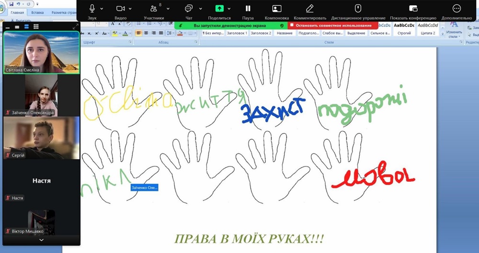
Task: Open the Участники participants panel
Action: [154, 9]
